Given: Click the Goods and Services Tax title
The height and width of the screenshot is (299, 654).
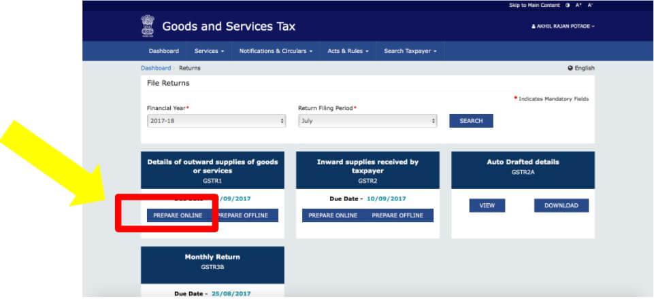Looking at the screenshot, I should 229,27.
